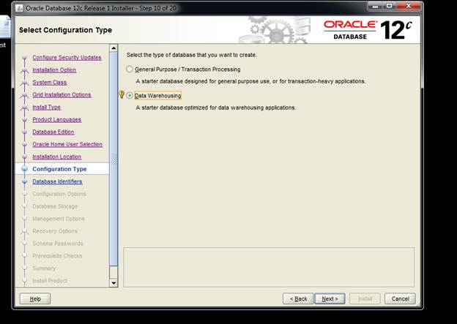457x324 pixels.
Task: Open the Database Edition step
Action: tap(53, 132)
